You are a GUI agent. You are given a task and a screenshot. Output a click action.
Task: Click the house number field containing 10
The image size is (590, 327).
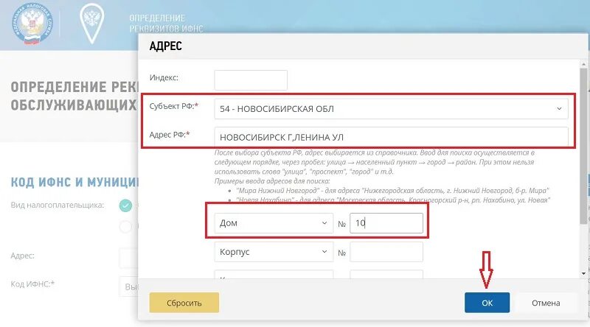tap(386, 223)
